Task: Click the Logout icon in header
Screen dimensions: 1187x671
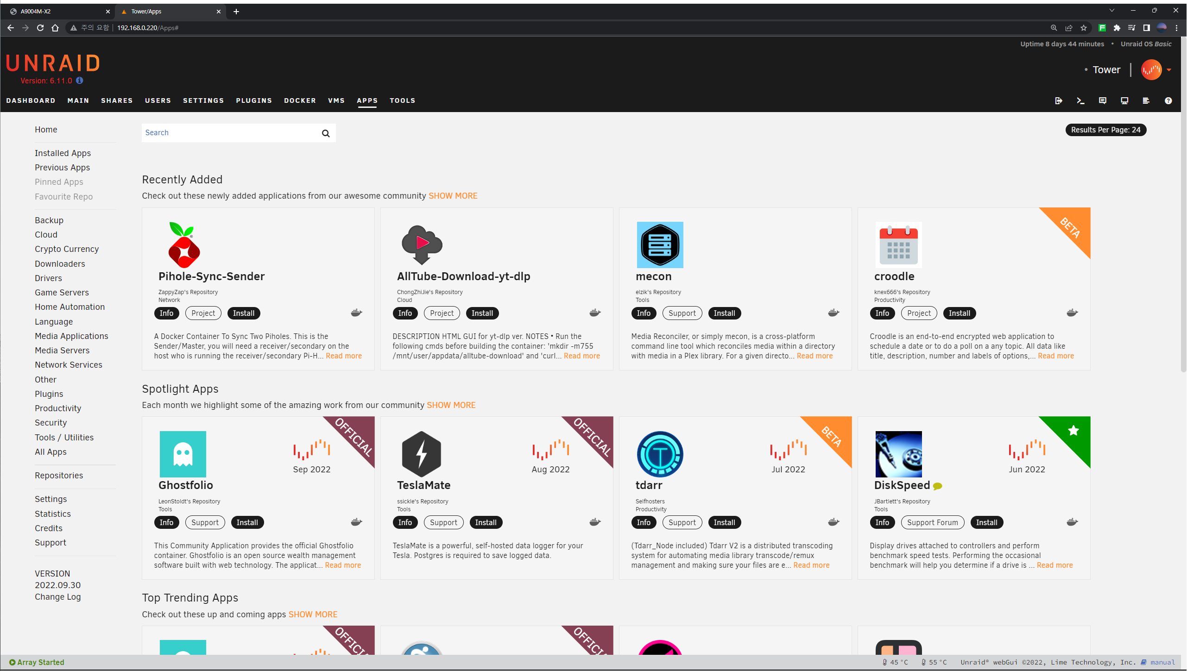Action: tap(1058, 100)
